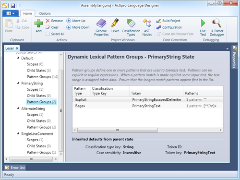The height and width of the screenshot is (180, 240).
Task: Click the Clear eraser button
Action: (x=52, y=27)
